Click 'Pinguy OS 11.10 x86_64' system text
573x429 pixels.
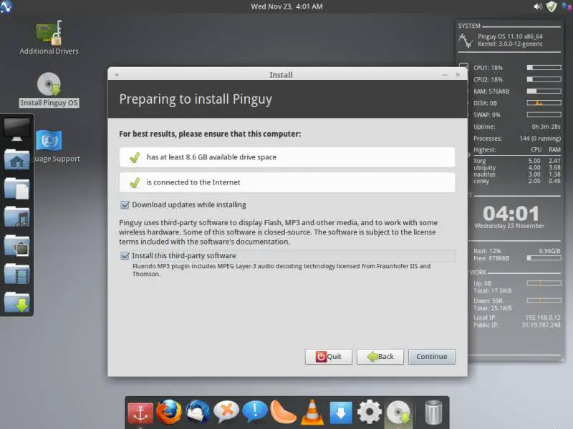point(510,36)
